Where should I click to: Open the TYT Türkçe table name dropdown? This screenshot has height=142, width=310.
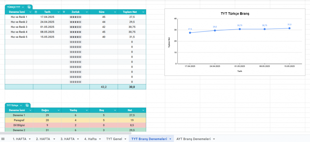click(x=21, y=105)
